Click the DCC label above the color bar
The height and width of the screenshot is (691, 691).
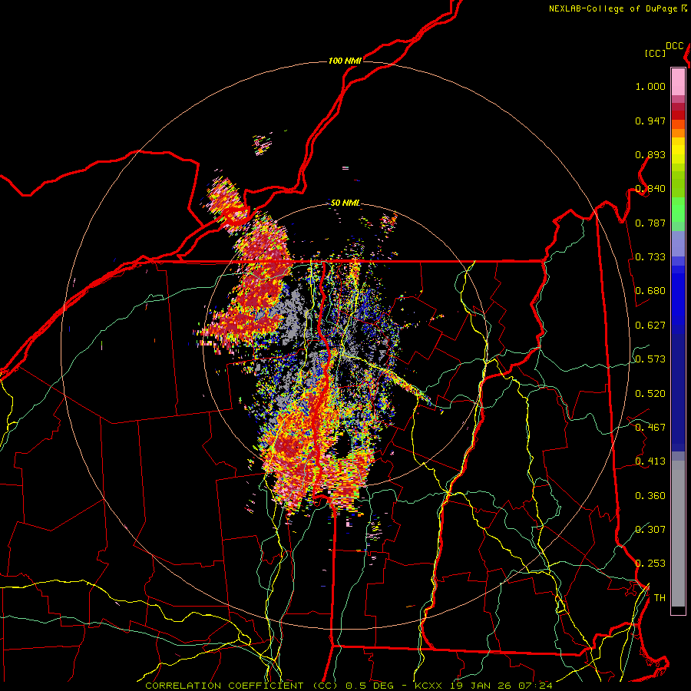pyautogui.click(x=674, y=46)
